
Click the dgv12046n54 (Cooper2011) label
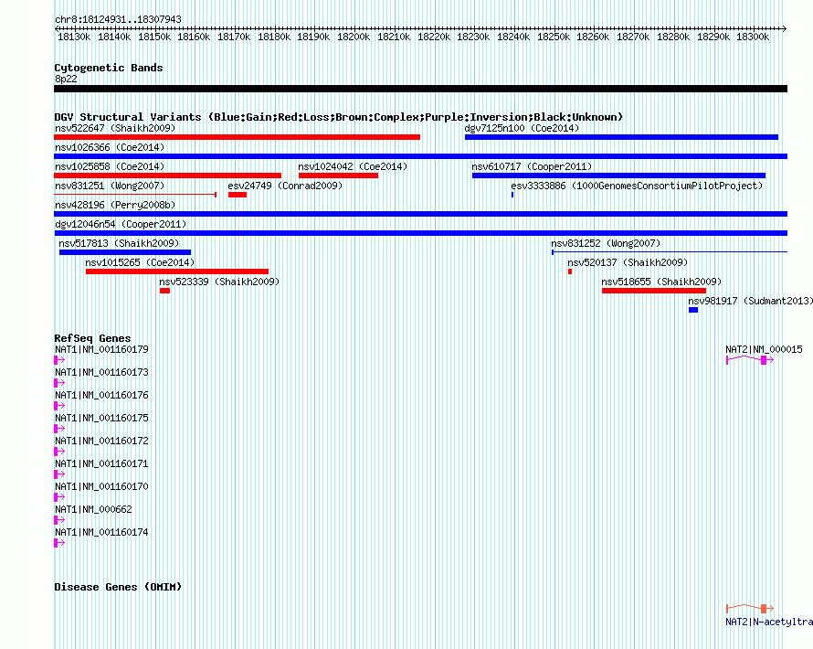121,224
